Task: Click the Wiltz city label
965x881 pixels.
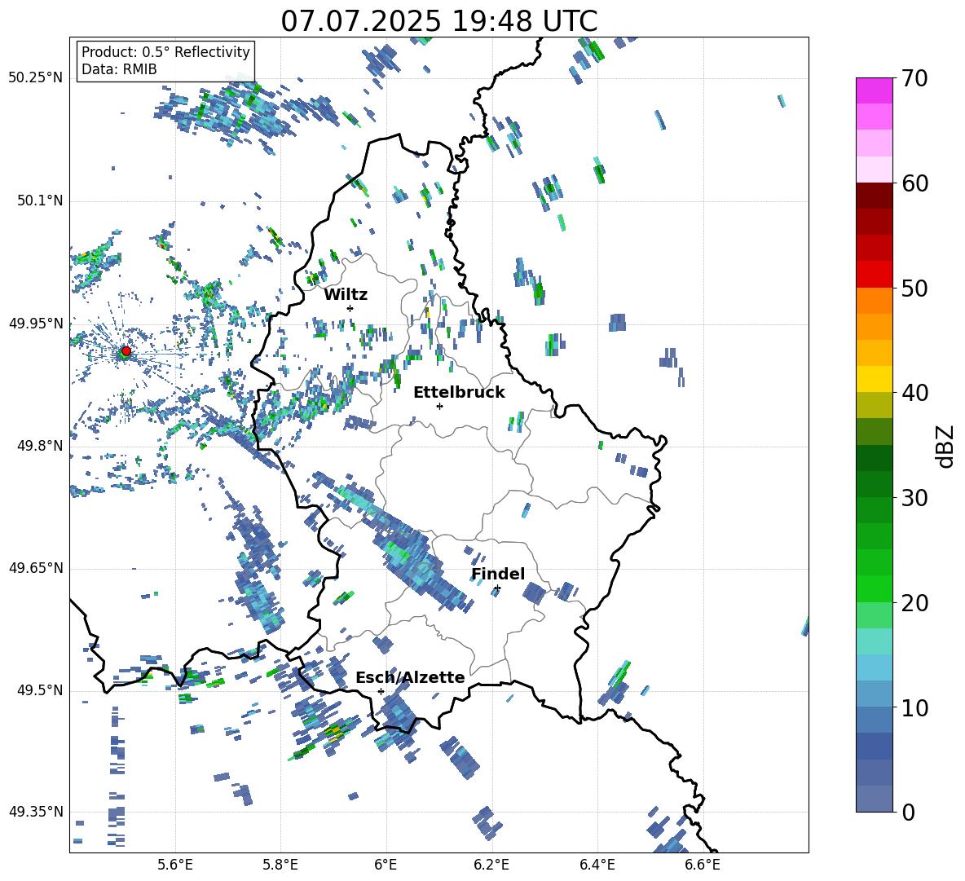Action: (346, 295)
